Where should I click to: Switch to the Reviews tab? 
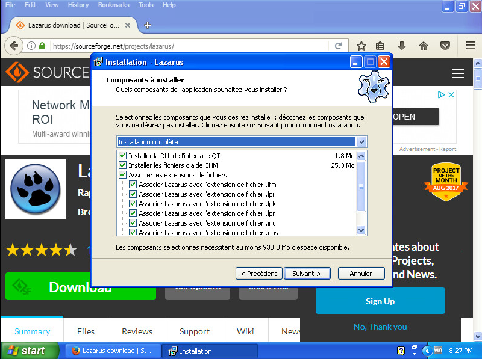(137, 331)
